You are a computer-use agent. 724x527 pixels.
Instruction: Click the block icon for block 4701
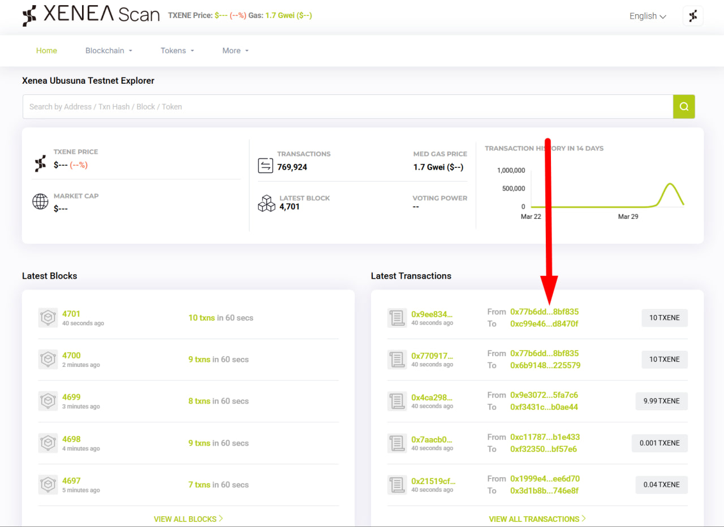(x=48, y=318)
